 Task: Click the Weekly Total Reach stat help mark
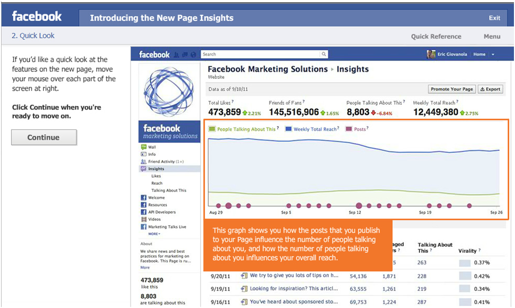(x=457, y=102)
